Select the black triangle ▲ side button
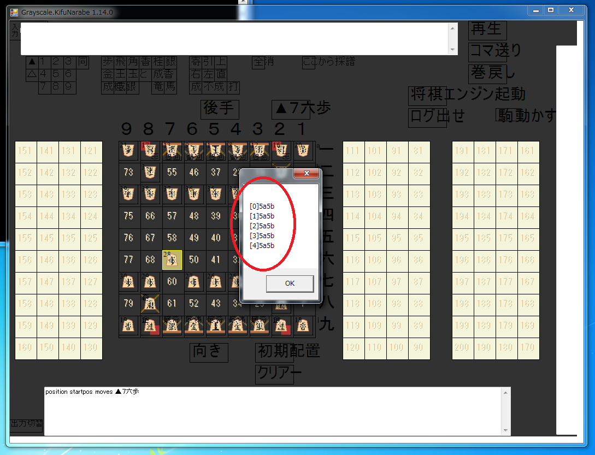Image resolution: width=595 pixels, height=455 pixels. tap(32, 62)
